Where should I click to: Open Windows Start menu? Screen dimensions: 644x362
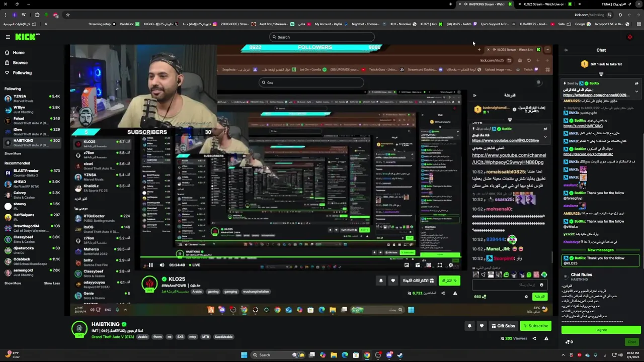point(244,355)
